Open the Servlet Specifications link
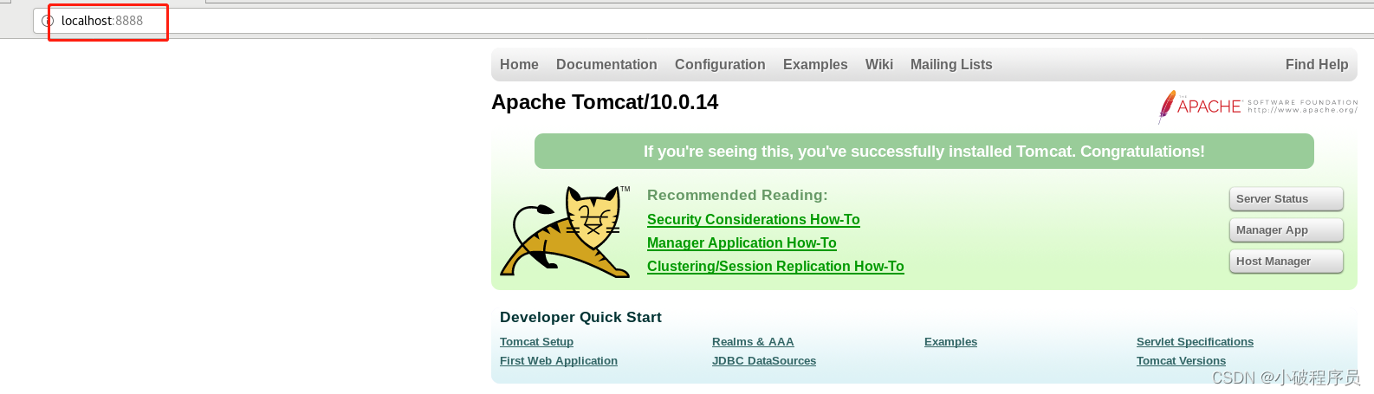The width and height of the screenshot is (1374, 394). point(1195,342)
